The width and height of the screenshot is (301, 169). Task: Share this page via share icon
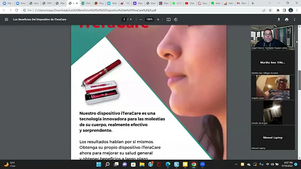pos(264,10)
